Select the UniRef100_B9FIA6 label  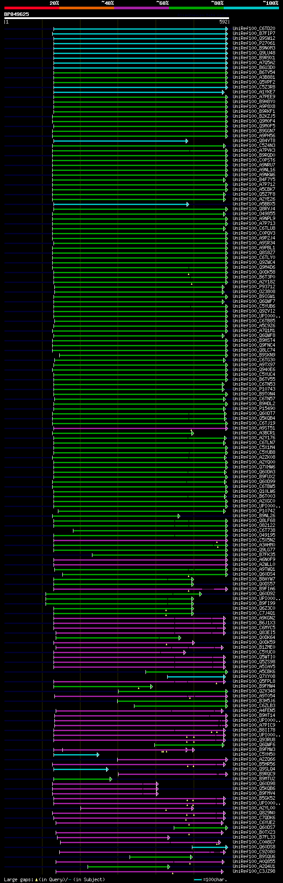click(x=254, y=589)
